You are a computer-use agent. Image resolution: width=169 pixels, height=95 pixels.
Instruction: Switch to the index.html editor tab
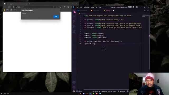[96, 11]
